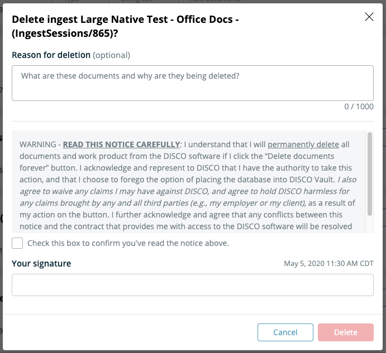Click the underlined 'READ THIS NOTICE CAREFULLY' text
This screenshot has width=386, height=353.
(x=121, y=144)
